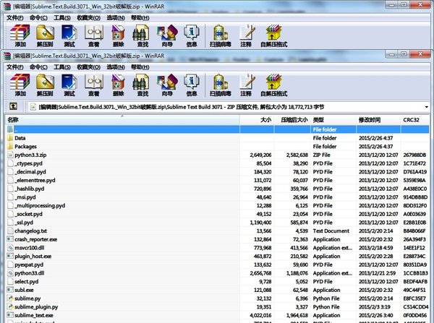Sort by the Type column header
Viewport: 434px width, 323px height.
(333, 120)
